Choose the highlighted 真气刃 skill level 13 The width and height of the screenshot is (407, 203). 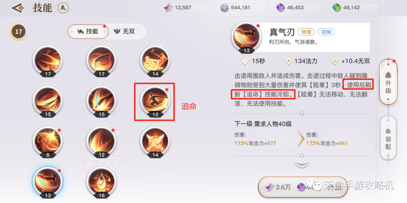pos(48,183)
